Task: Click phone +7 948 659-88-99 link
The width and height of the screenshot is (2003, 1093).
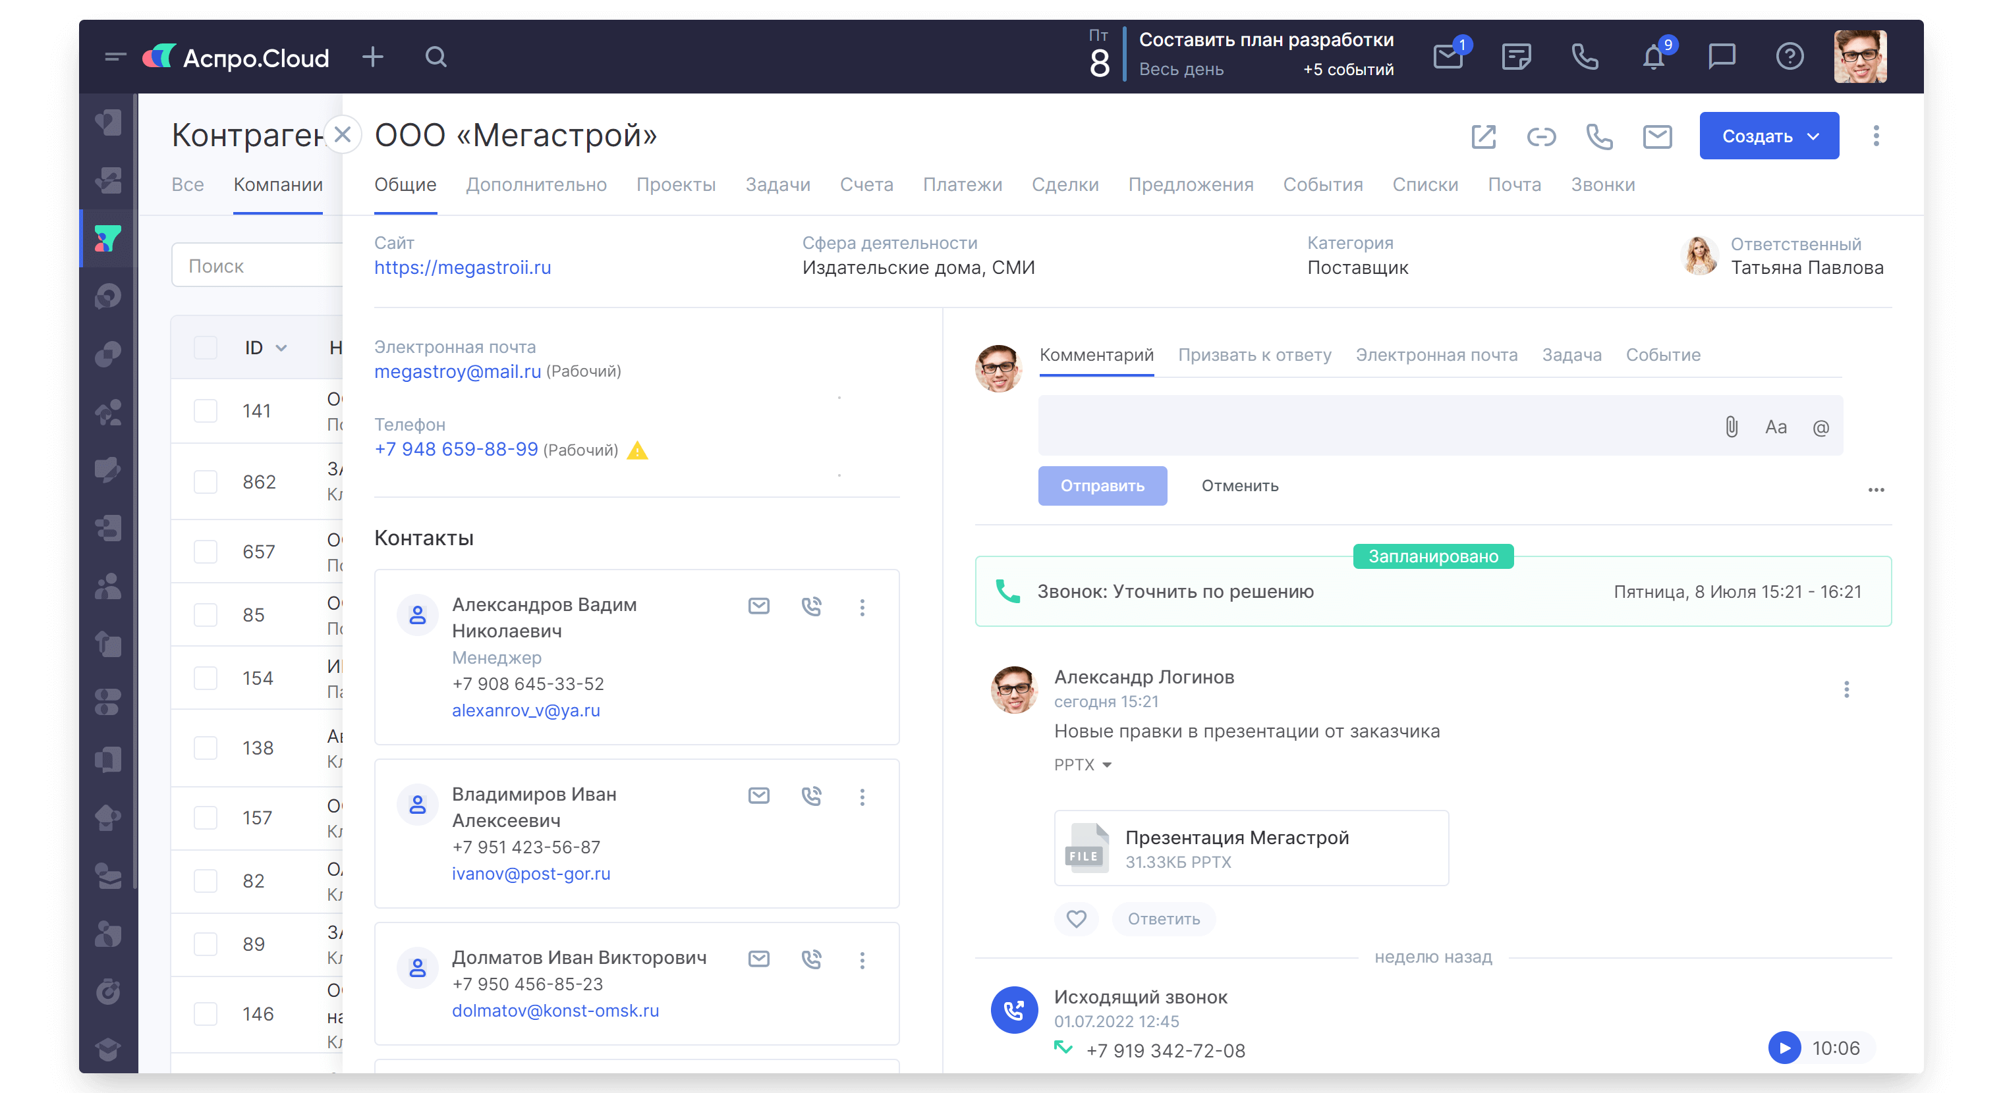Action: coord(456,450)
